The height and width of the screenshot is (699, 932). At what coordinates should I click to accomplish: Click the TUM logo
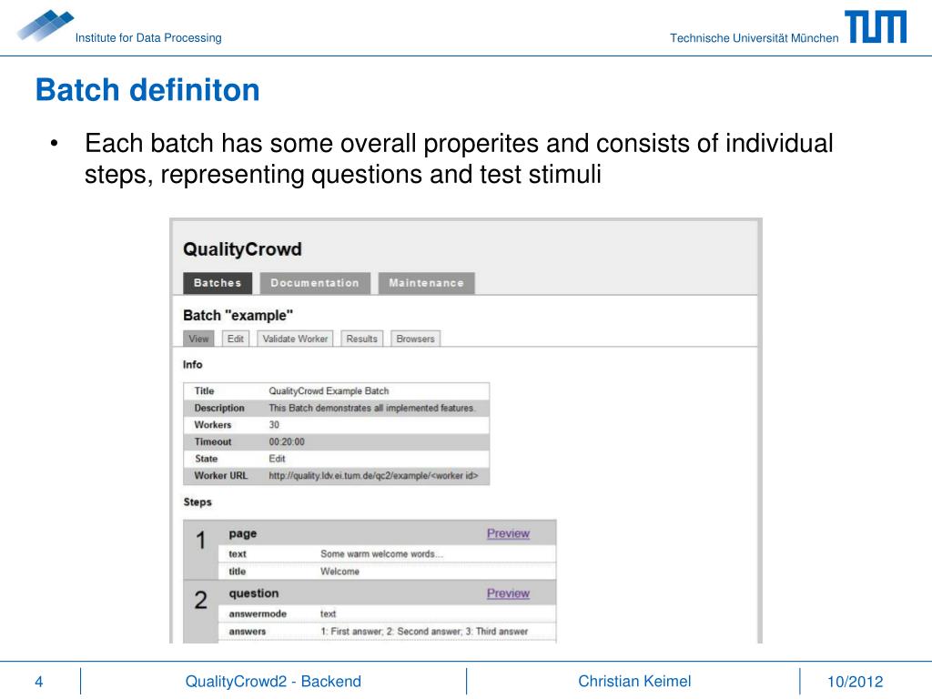(876, 26)
